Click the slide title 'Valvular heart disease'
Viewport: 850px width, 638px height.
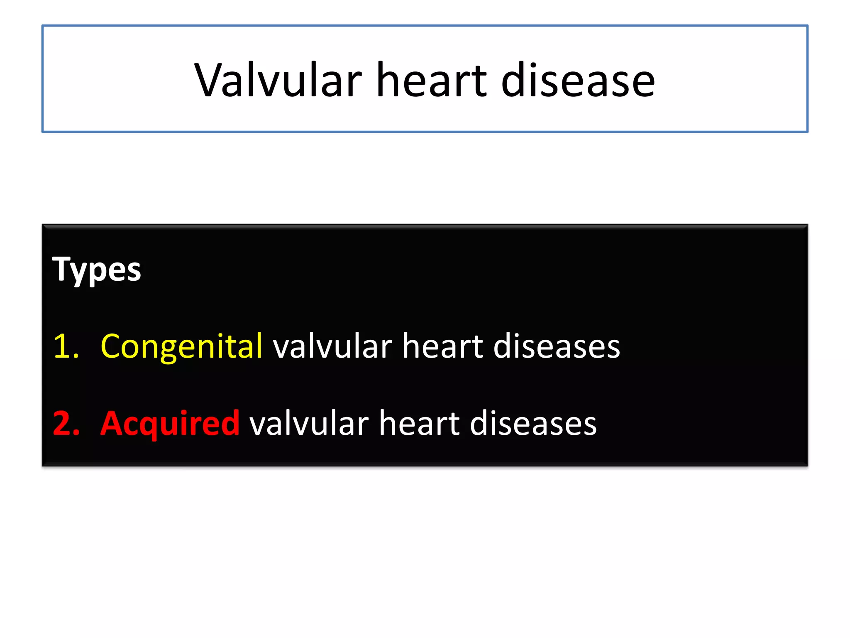tap(425, 80)
